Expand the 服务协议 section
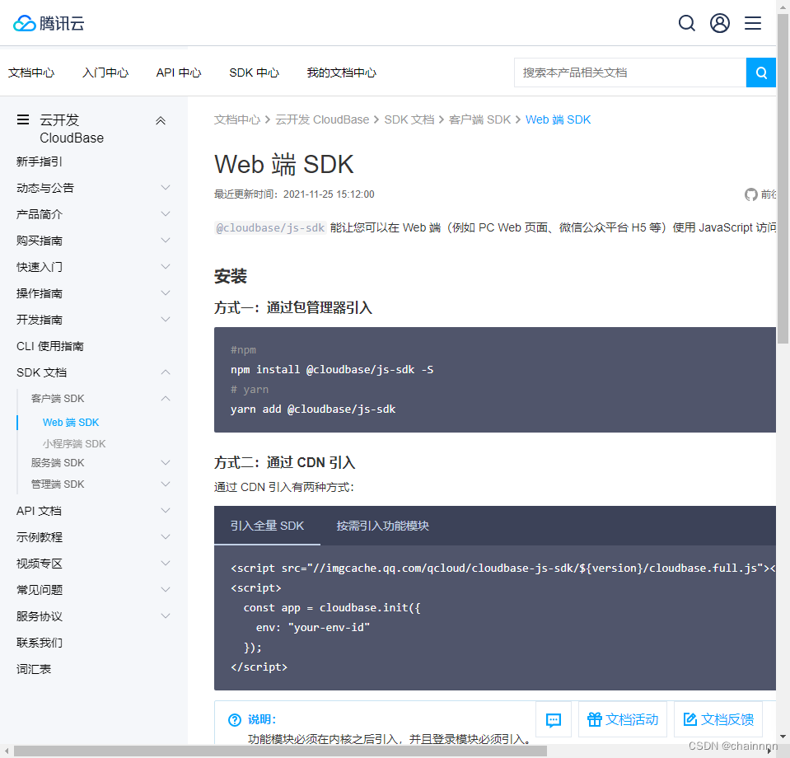This screenshot has height=758, width=790. (x=166, y=616)
